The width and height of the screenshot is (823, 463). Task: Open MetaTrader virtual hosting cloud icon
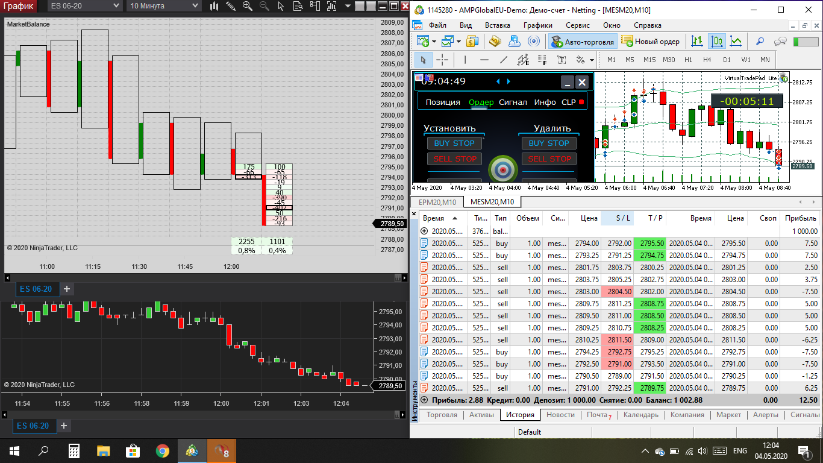coord(515,41)
